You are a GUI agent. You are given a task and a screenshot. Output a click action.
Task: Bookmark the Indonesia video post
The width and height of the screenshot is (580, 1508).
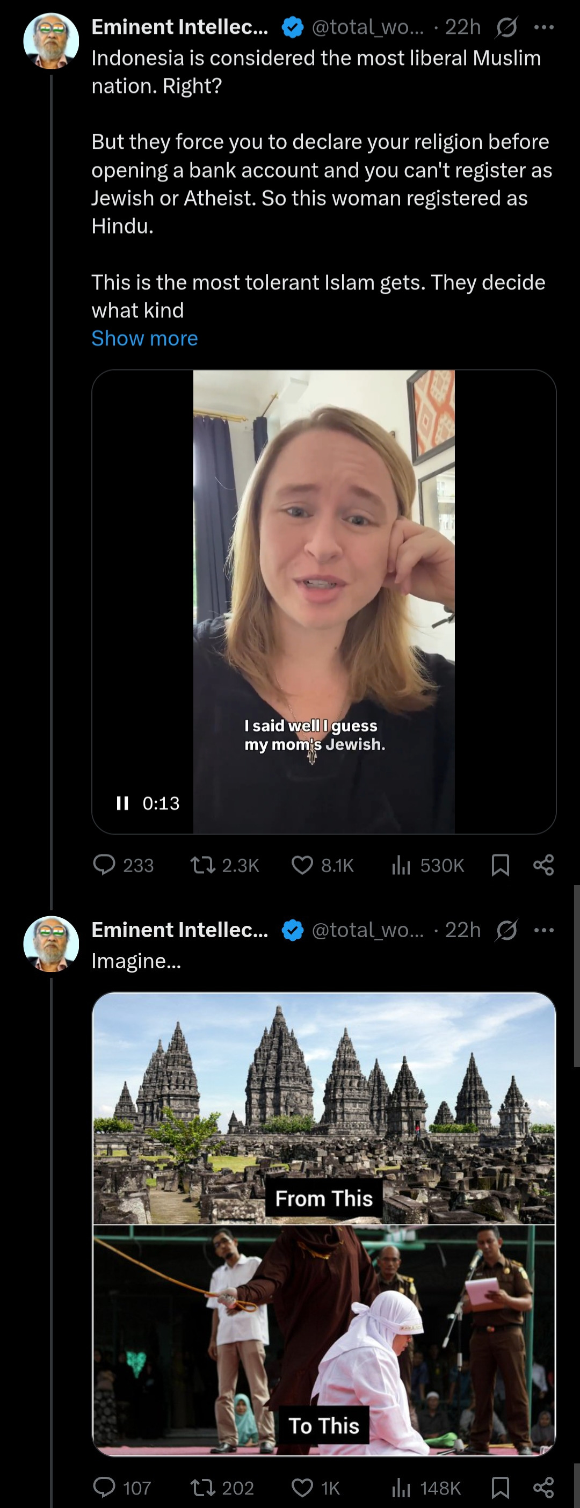[x=501, y=865]
